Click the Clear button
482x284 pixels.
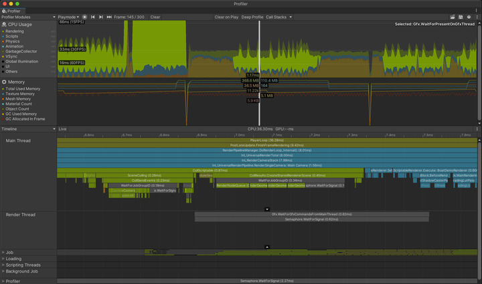pos(155,17)
